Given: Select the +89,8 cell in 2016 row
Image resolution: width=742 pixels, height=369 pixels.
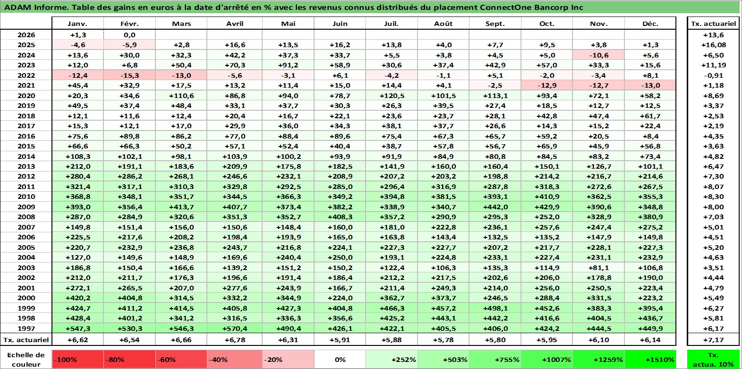Looking at the screenshot, I should pyautogui.click(x=129, y=136).
